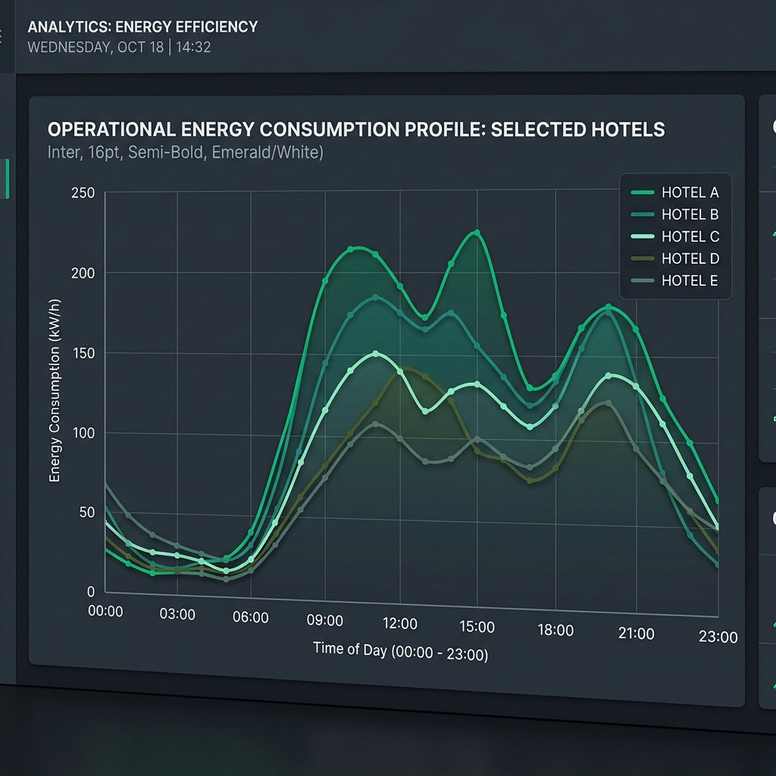Click the Analytics: Energy Efficiency header title
The width and height of the screenshot is (776, 776).
click(142, 27)
